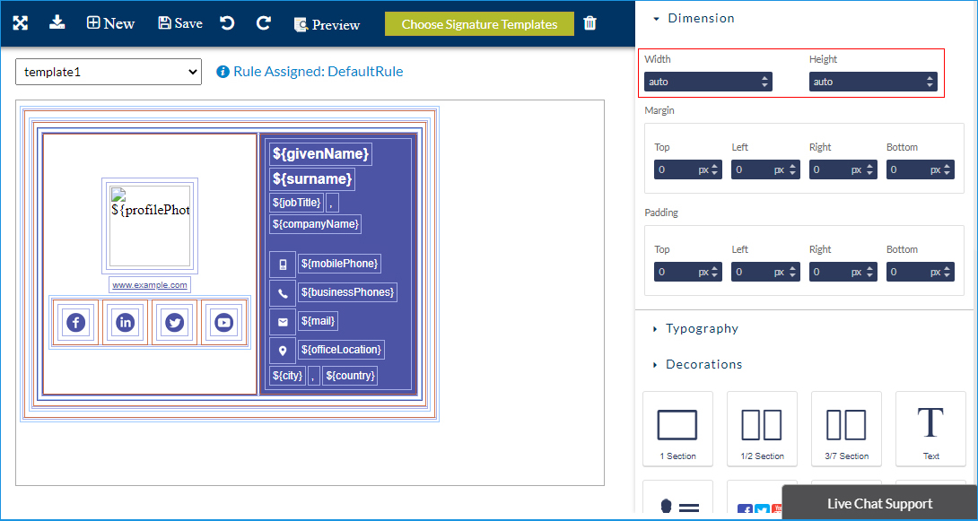Click Save in the toolbar
Viewport: 978px width, 521px height.
coord(179,23)
